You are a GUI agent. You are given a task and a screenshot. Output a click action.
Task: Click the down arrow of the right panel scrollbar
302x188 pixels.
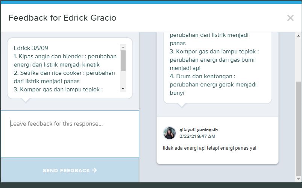coord(298,179)
